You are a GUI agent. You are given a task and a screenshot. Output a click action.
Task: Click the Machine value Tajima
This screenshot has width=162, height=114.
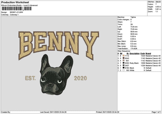click(x=133, y=17)
